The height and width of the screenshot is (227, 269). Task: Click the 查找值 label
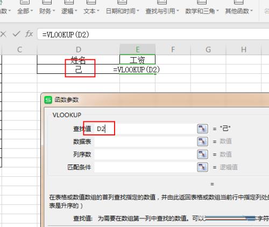pos(82,129)
